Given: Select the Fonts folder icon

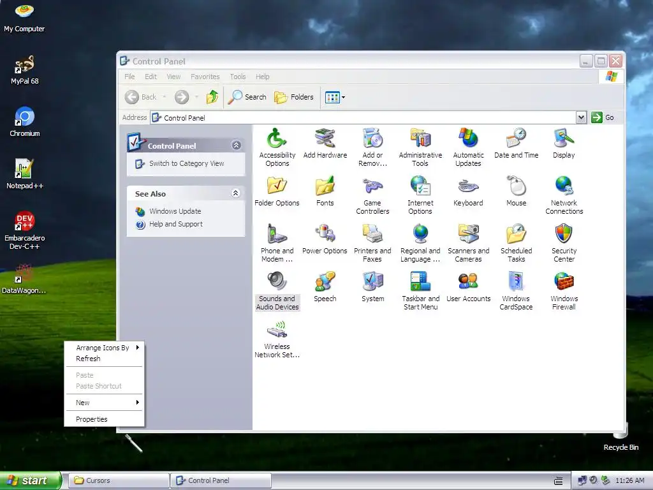Looking at the screenshot, I should (325, 191).
